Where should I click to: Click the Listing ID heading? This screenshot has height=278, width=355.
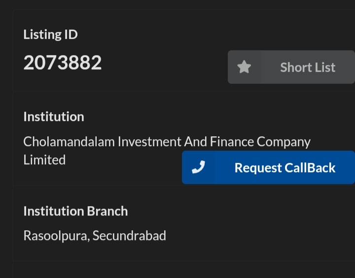pyautogui.click(x=50, y=34)
